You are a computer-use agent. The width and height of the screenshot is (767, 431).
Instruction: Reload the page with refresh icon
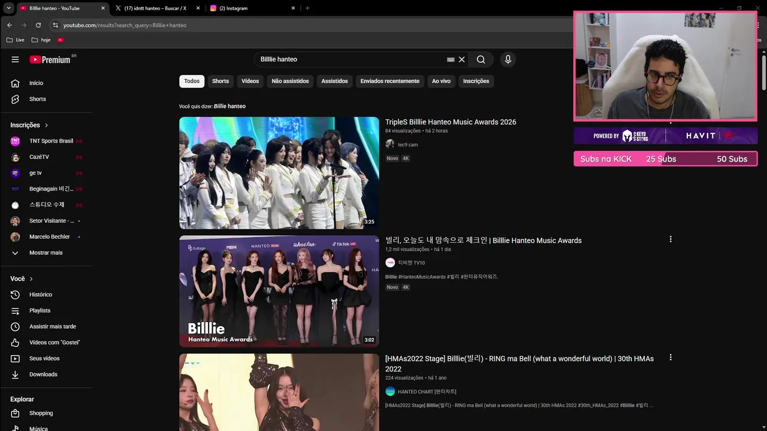38,25
